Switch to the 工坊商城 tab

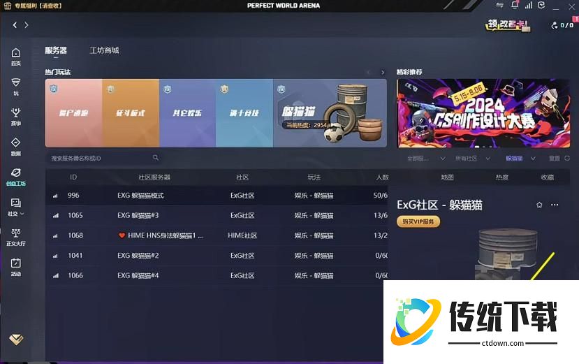(x=104, y=50)
